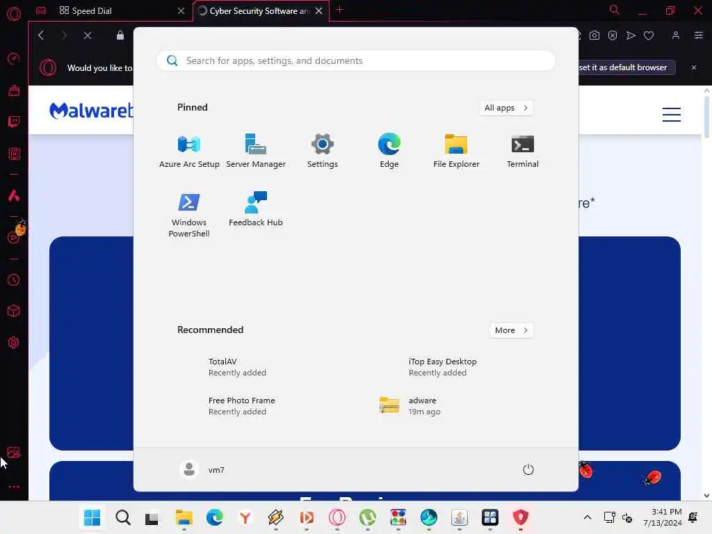Open iTop Easy Desktop recommended item
712x534 pixels.
[x=442, y=367]
